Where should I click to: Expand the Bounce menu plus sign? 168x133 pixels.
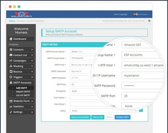32,72
